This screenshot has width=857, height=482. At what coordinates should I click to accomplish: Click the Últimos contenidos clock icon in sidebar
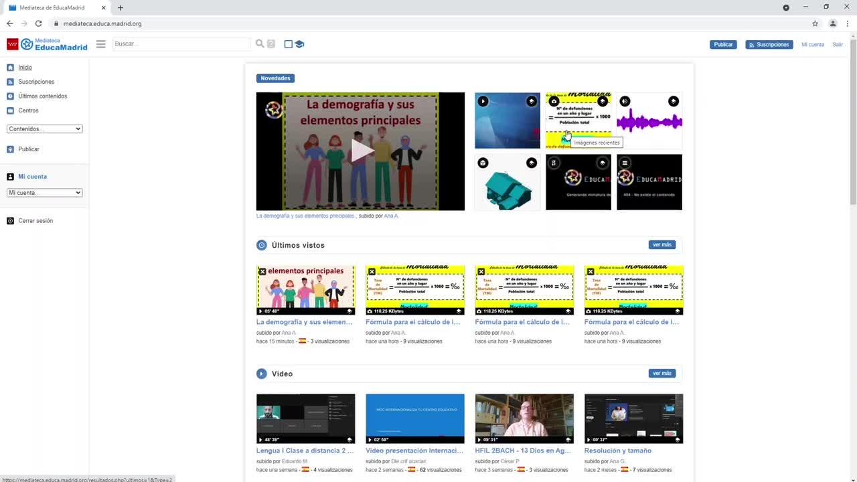point(10,96)
